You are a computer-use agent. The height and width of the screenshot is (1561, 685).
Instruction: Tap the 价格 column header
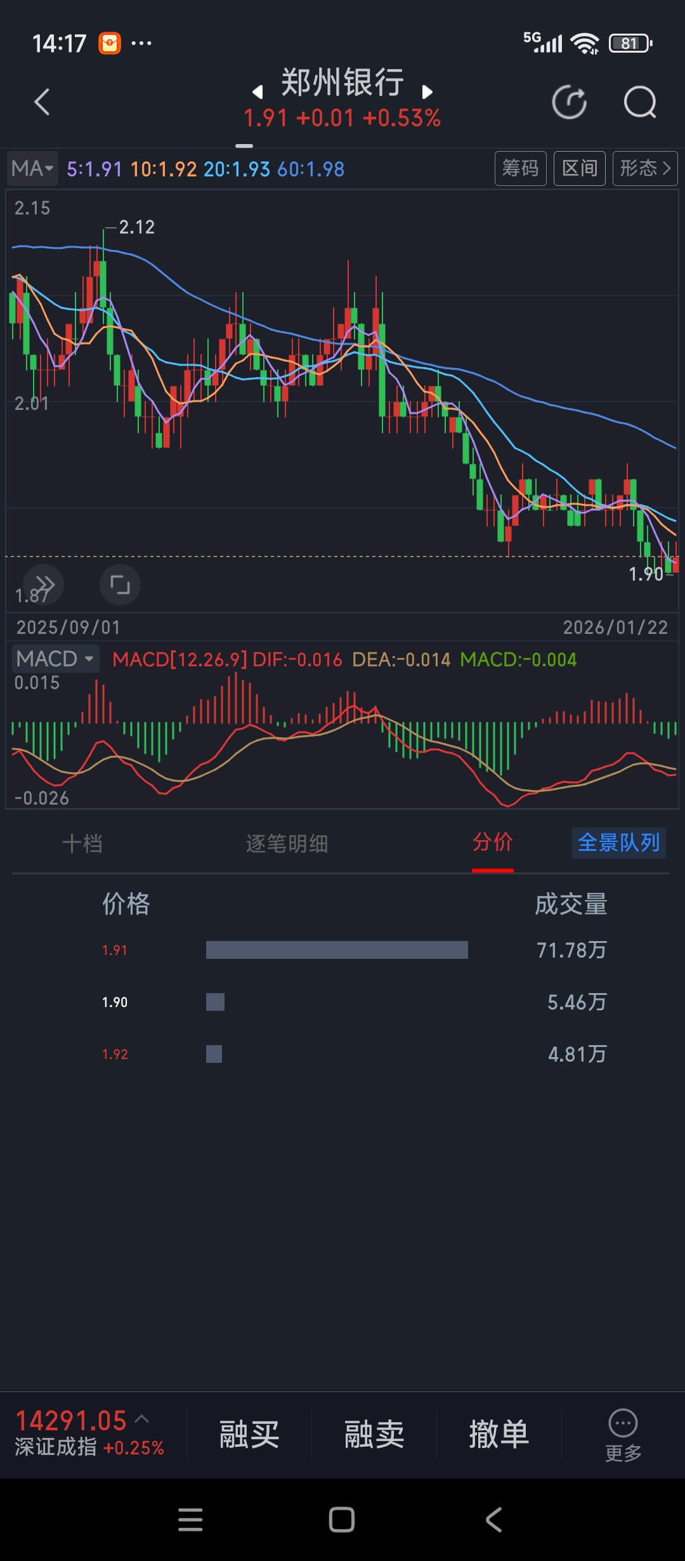[x=126, y=904]
